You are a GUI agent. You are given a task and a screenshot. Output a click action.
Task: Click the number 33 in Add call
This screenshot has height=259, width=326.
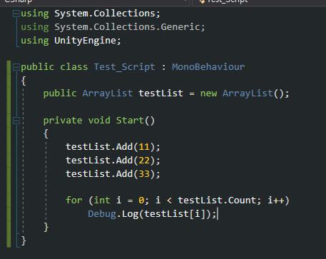144,174
